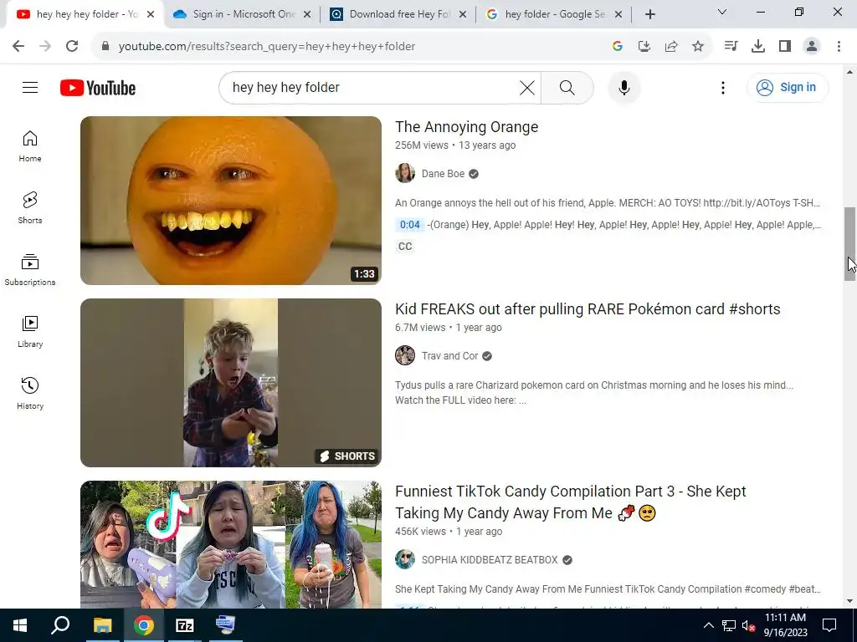Click the Google icon in address bar
The width and height of the screenshot is (857, 642).
[617, 47]
